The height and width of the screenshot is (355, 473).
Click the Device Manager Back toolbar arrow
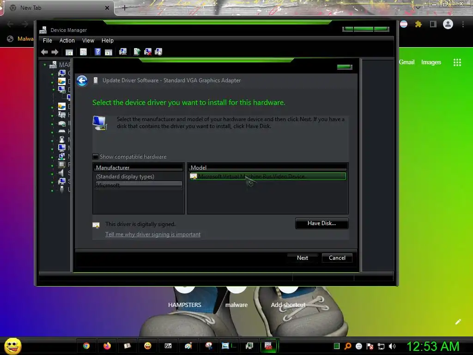pos(44,52)
